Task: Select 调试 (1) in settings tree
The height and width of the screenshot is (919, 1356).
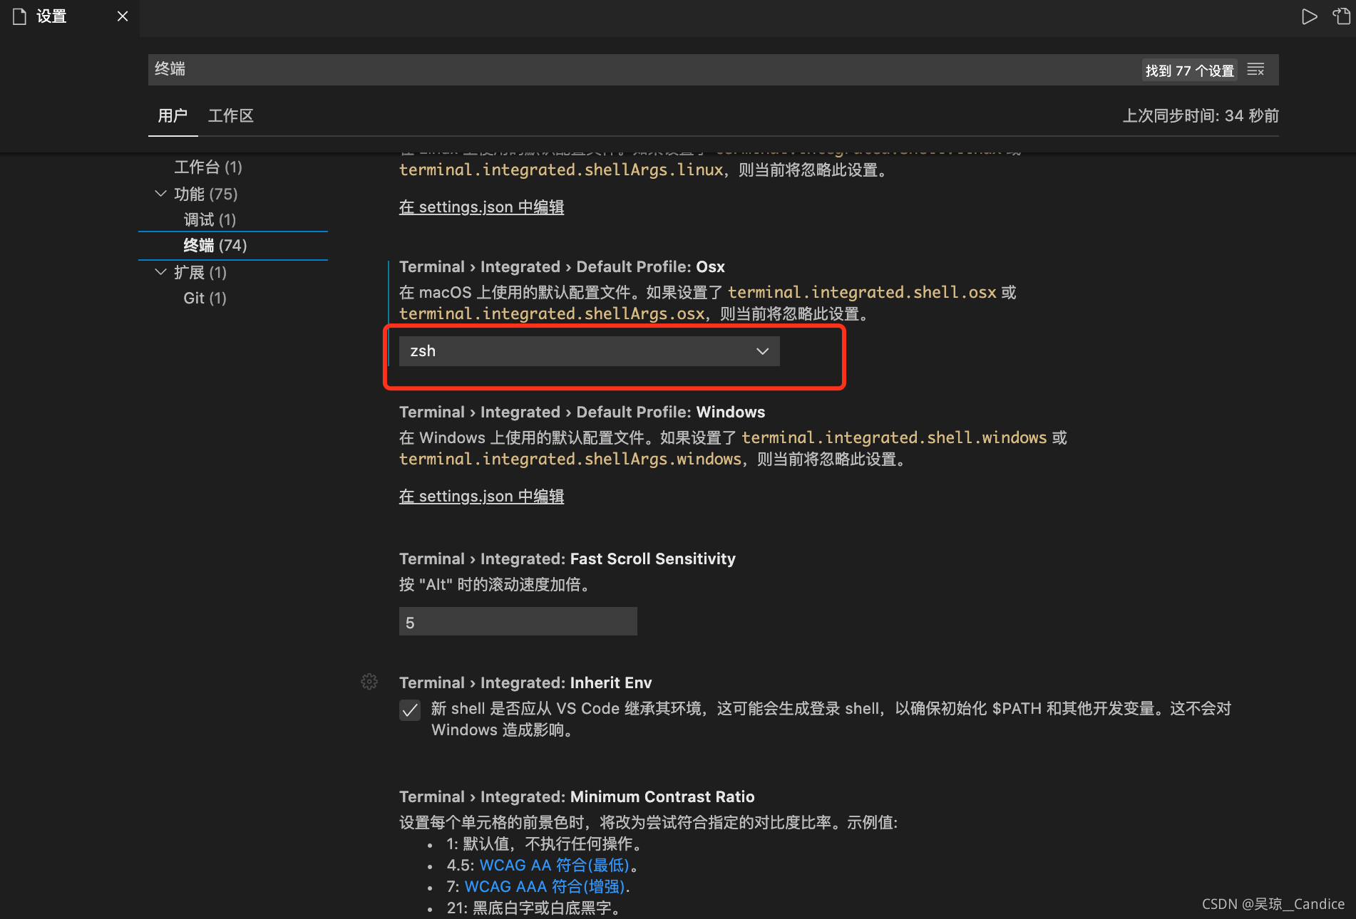Action: (210, 219)
